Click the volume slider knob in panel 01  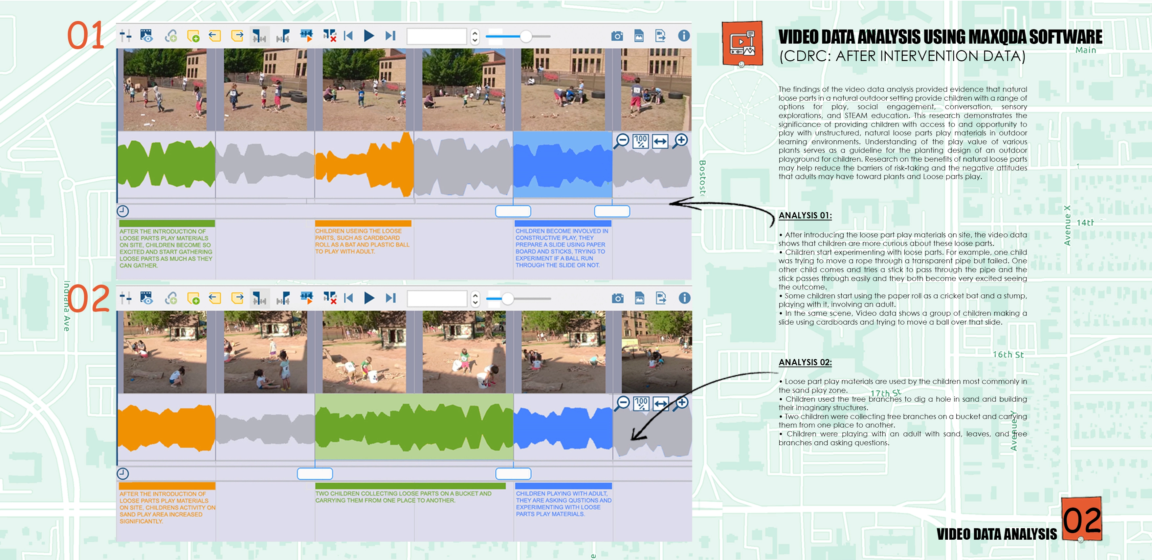526,36
